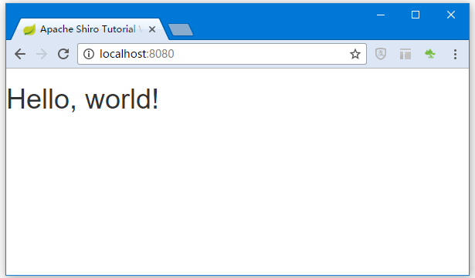Click the greyed-out forward arrow button
475x278 pixels.
click(x=42, y=54)
